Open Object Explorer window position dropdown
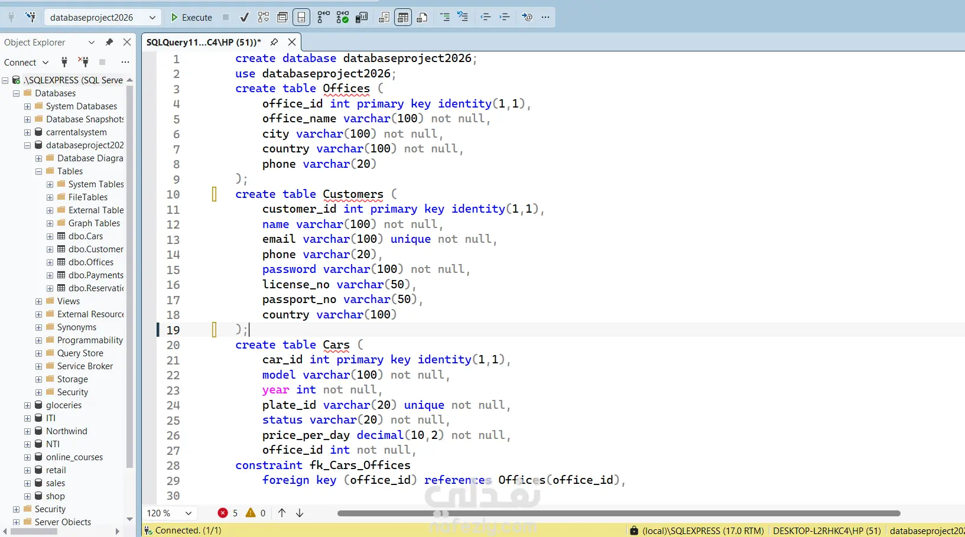Screen dimensions: 965x537 tap(91, 43)
